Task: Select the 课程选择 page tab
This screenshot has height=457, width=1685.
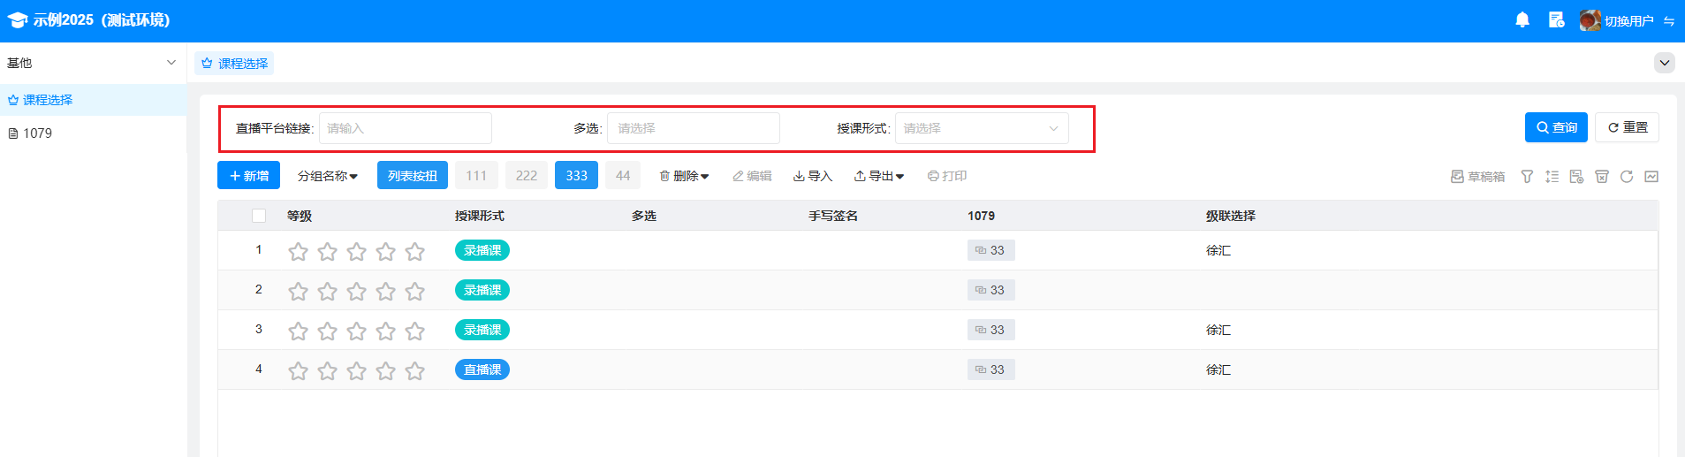Action: (x=234, y=64)
